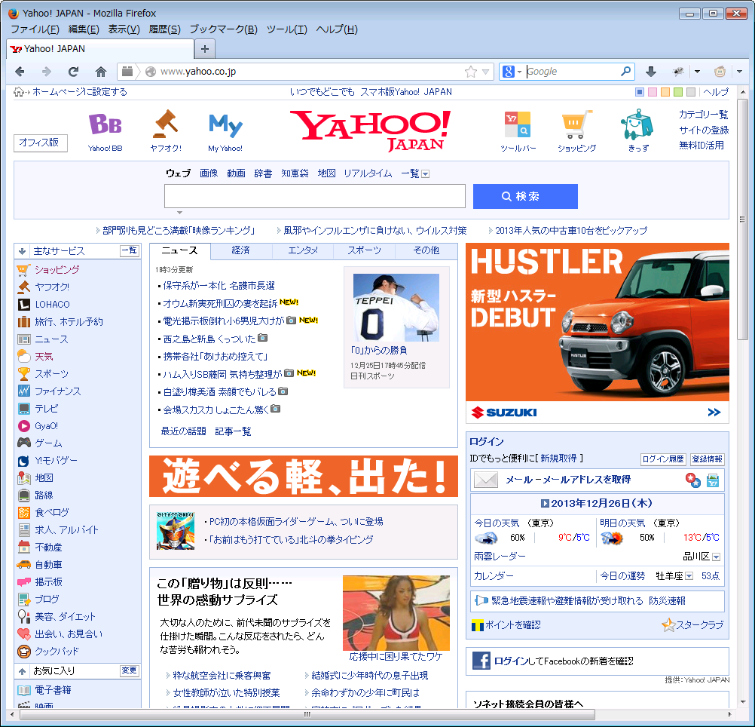Select the pink theme color swatch
The image size is (755, 727).
pyautogui.click(x=653, y=92)
